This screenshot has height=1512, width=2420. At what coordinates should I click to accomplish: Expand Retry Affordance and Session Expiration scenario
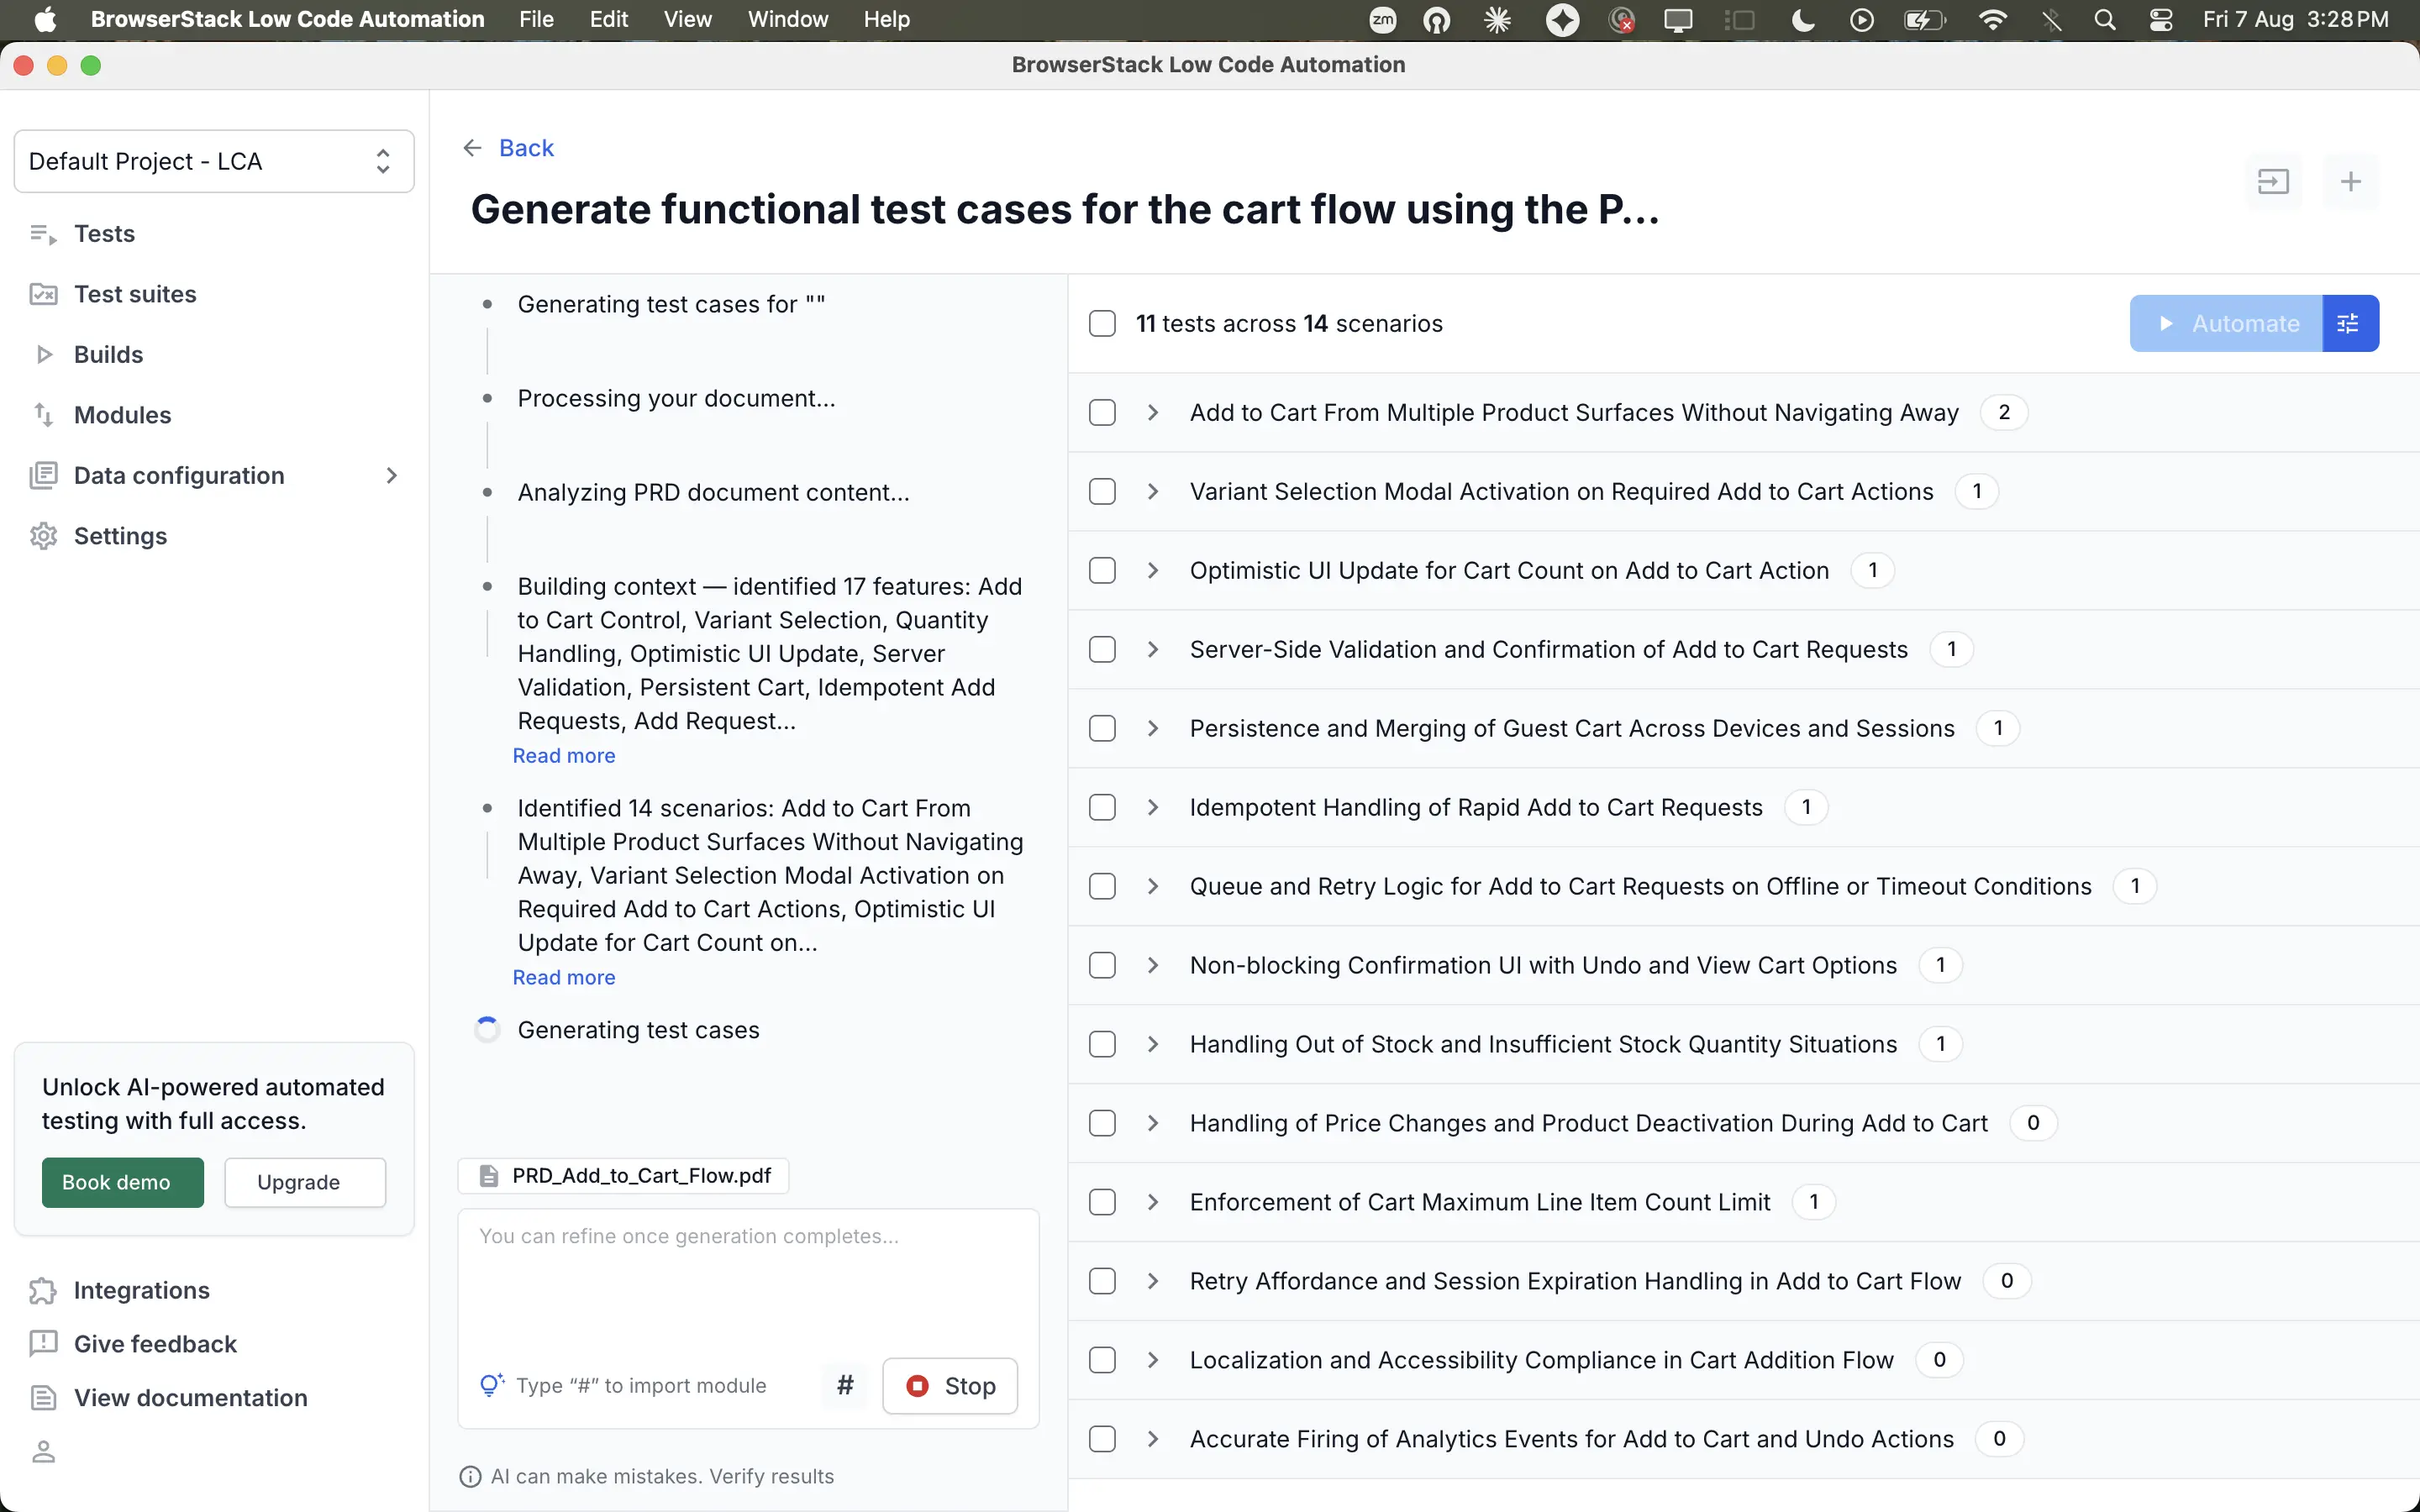click(1153, 1282)
